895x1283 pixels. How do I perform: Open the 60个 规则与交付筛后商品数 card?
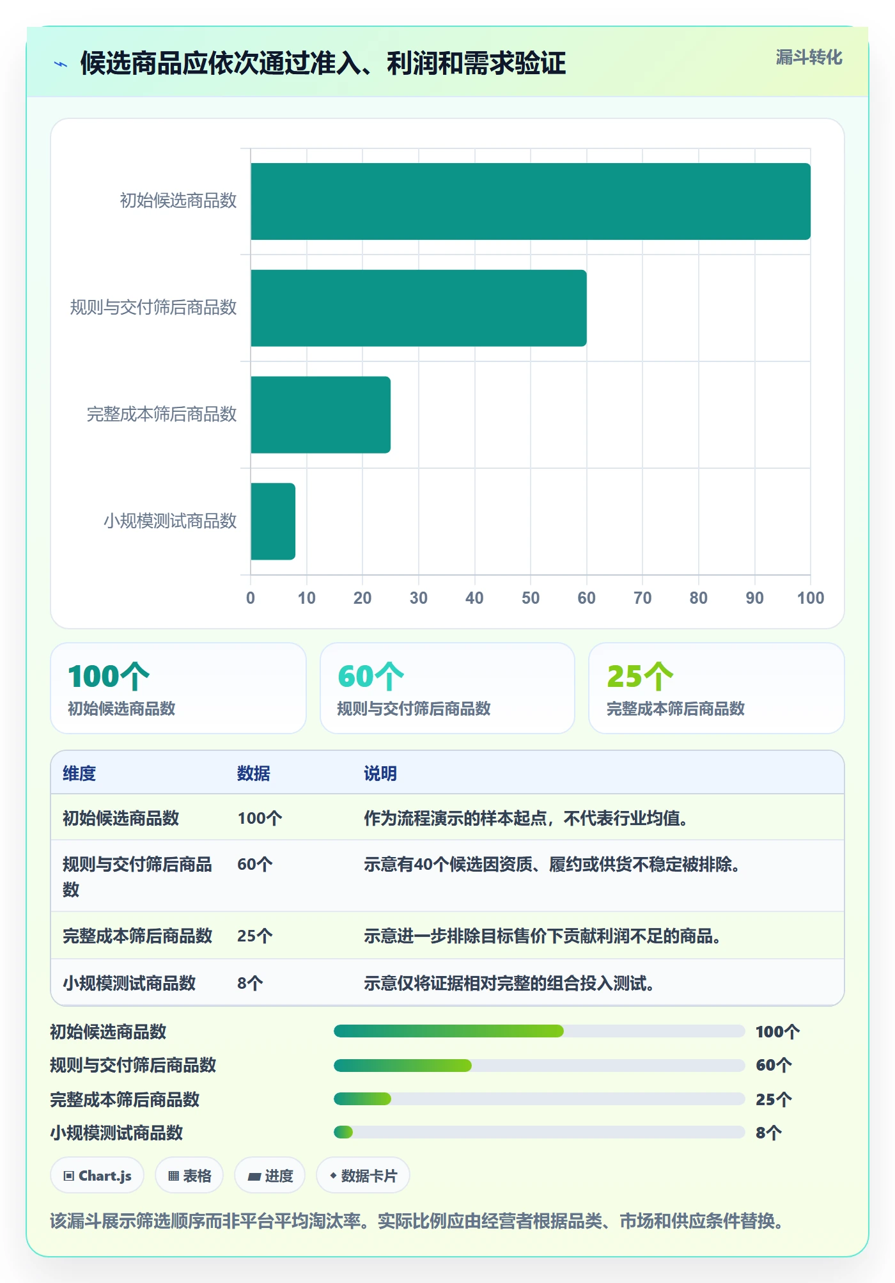coord(447,688)
